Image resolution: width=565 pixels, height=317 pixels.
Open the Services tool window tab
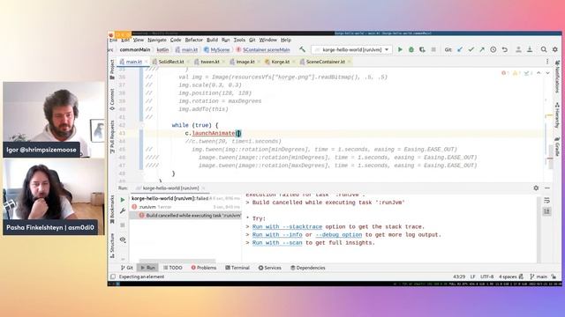click(270, 268)
